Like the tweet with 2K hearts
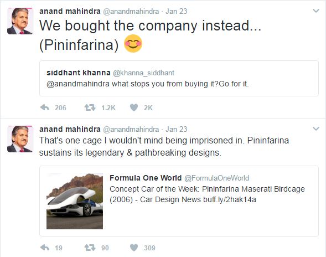Image resolution: width=326 pixels, height=257 pixels. point(134,107)
